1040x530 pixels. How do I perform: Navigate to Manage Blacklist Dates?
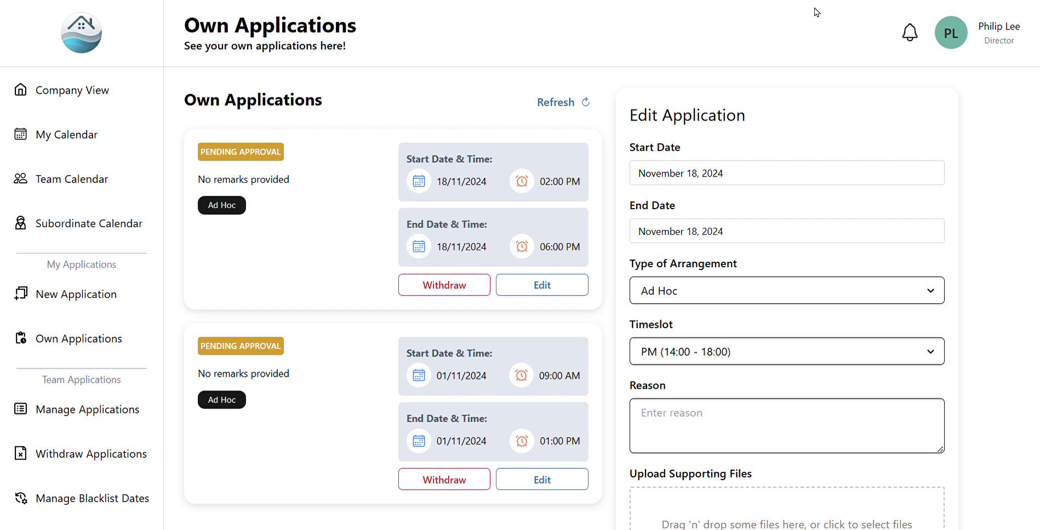pos(92,498)
